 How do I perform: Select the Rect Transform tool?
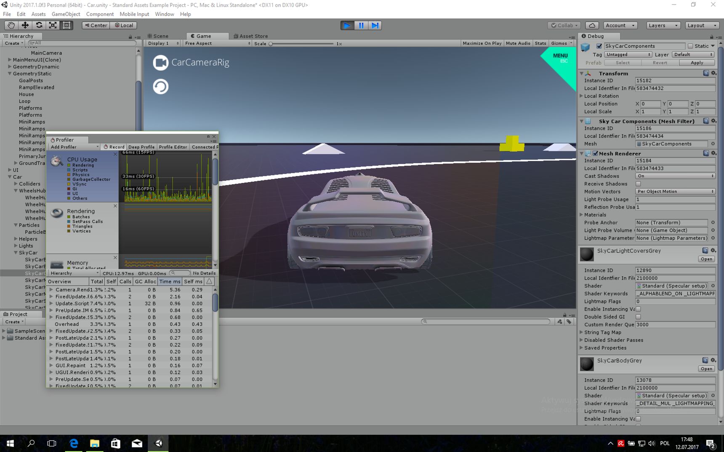(x=67, y=25)
